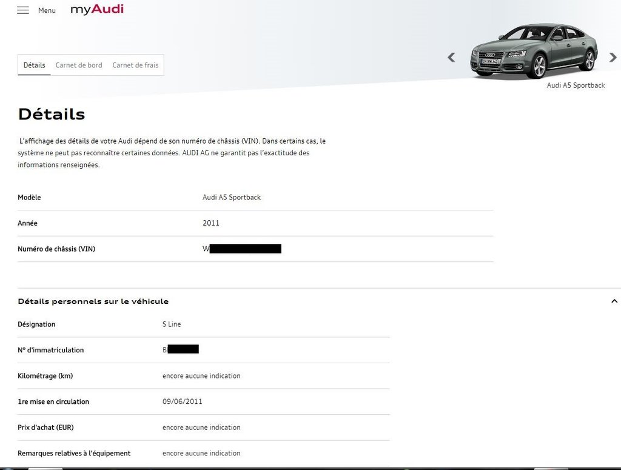
Task: Switch to the Carnet de frais tab
Action: pos(135,65)
